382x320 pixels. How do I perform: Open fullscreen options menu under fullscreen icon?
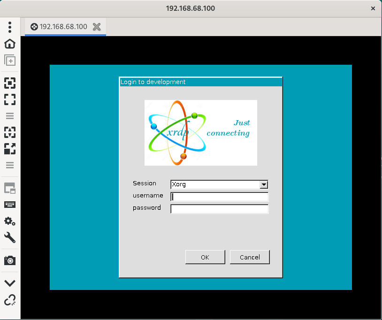click(x=10, y=116)
